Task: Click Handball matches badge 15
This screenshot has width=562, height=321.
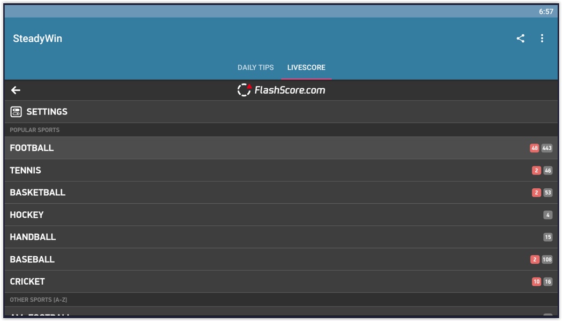Action: [x=548, y=237]
